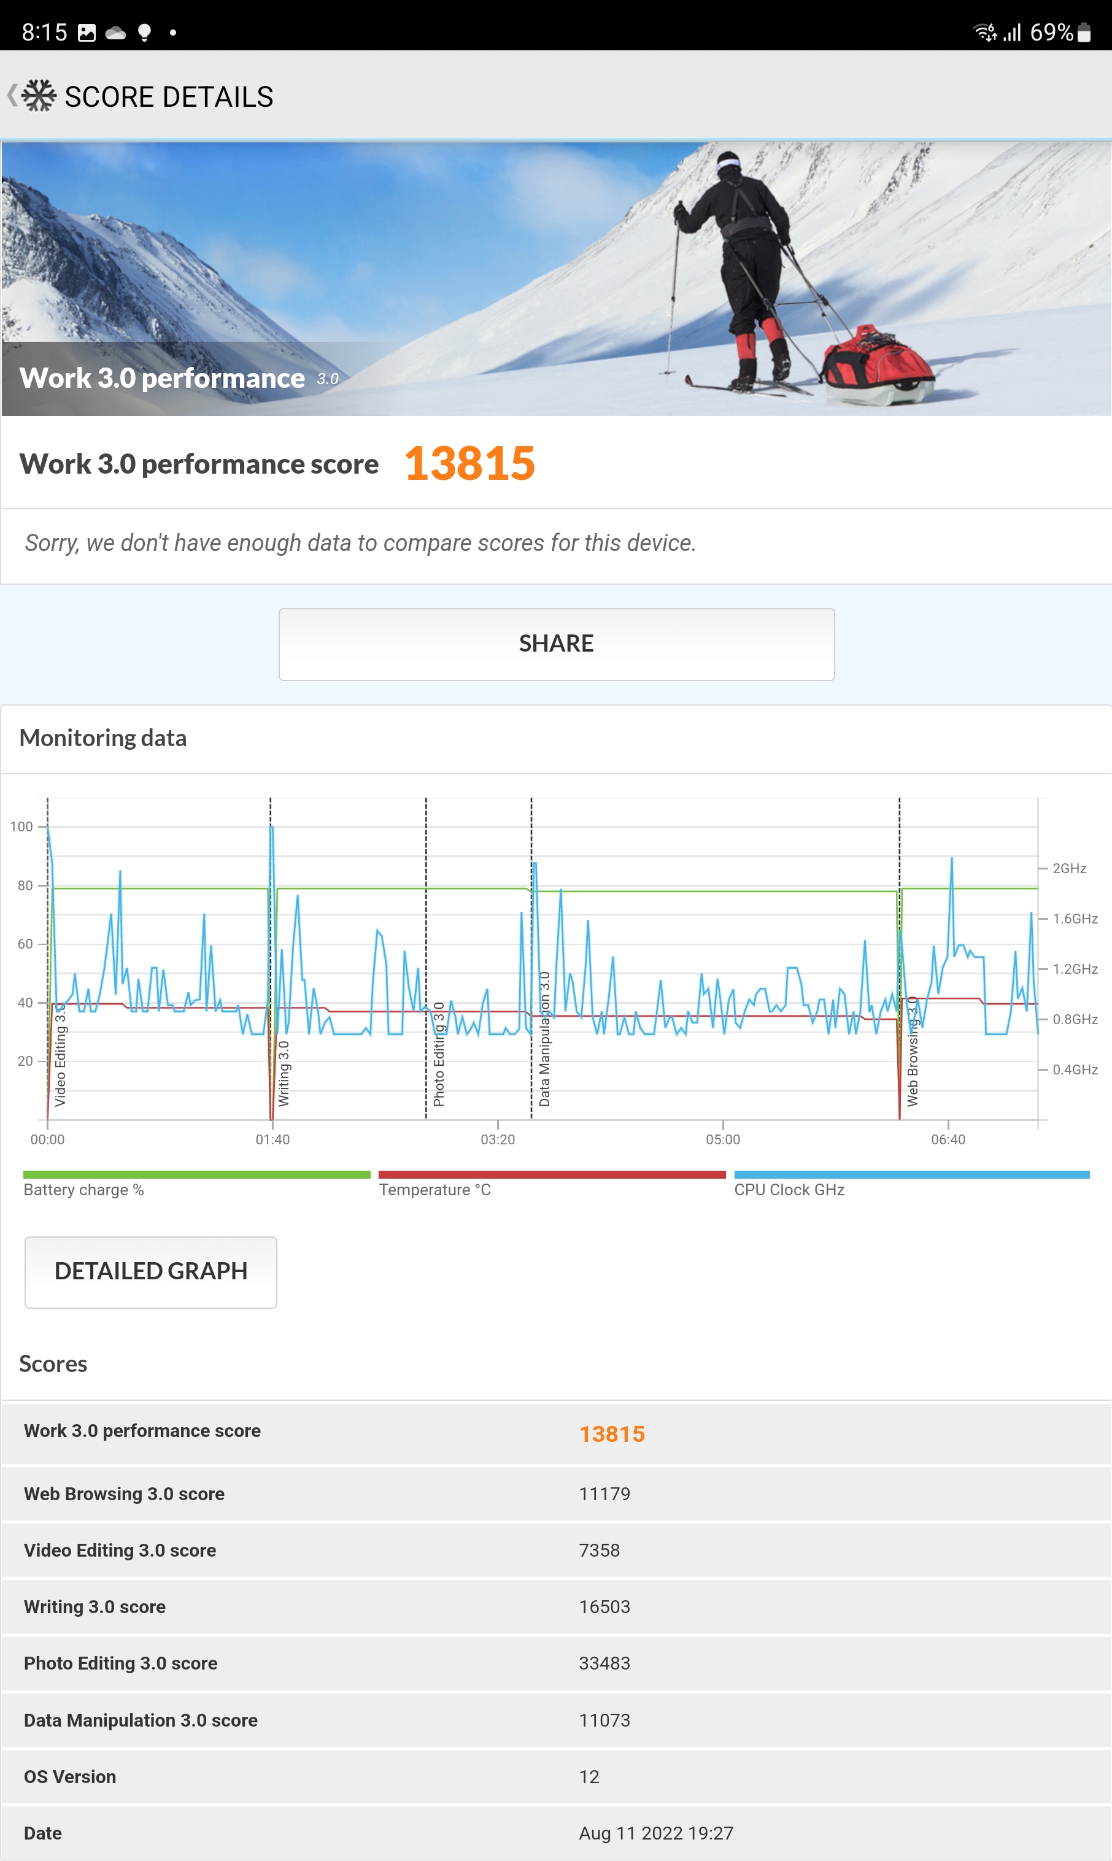Select the Web Browsing 3.0 score row
Image resolution: width=1112 pixels, height=1861 pixels.
(x=556, y=1494)
